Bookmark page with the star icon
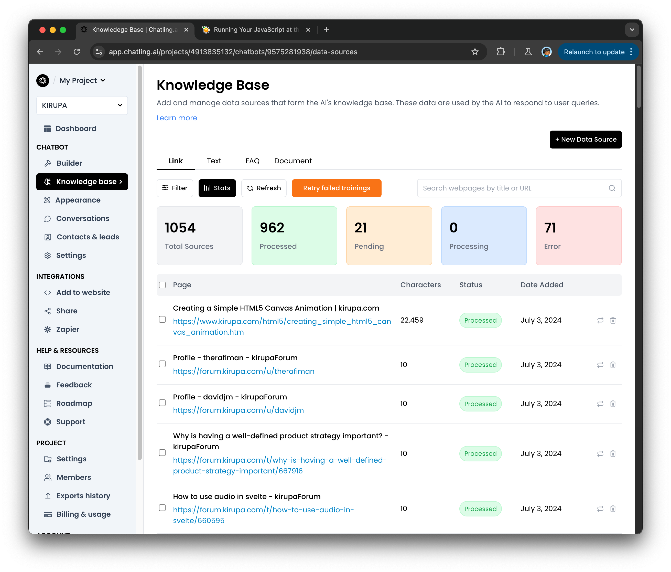Image resolution: width=671 pixels, height=572 pixels. click(475, 52)
